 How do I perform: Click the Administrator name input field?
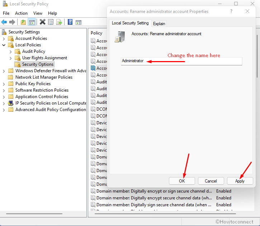point(181,61)
